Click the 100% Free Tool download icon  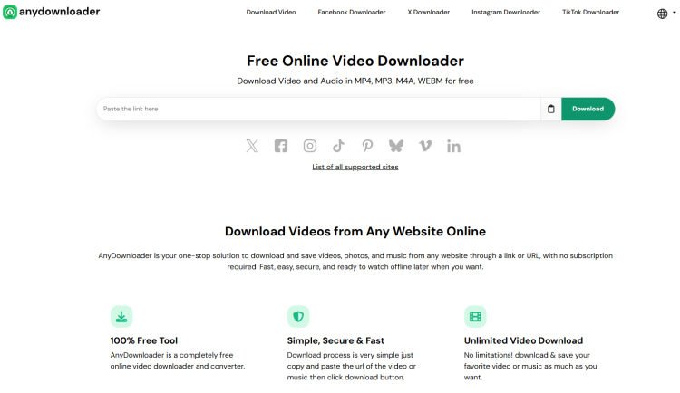(121, 317)
